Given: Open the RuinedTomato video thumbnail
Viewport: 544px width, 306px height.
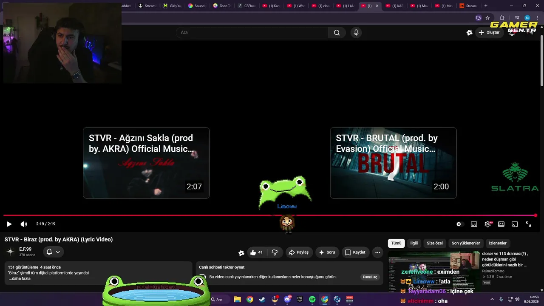Looking at the screenshot, I should tap(434, 272).
